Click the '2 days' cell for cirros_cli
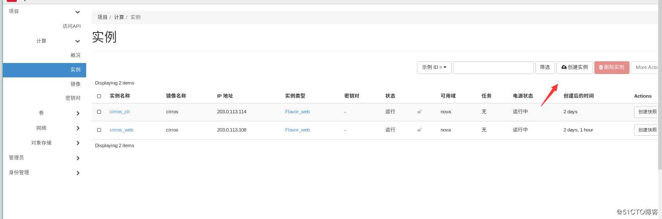662x219 pixels. 570,112
